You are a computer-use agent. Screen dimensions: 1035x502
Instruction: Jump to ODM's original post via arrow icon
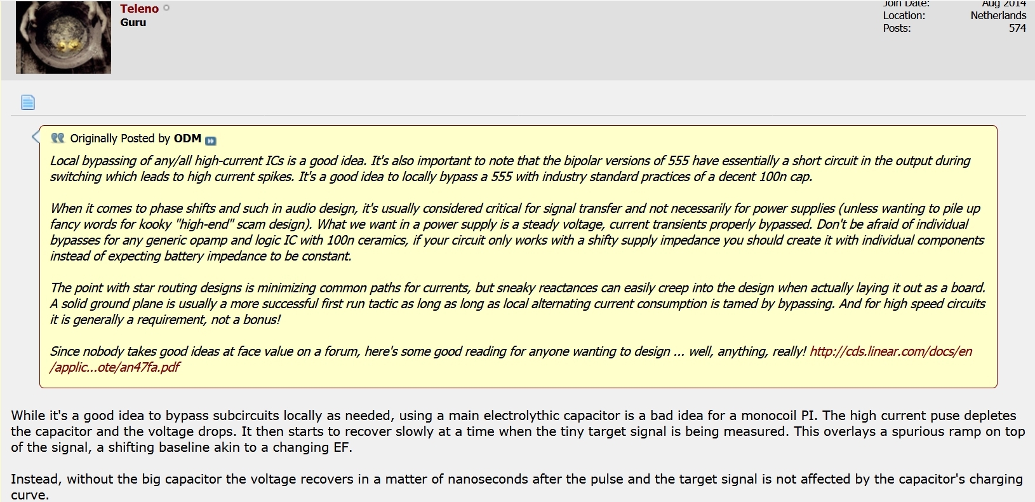[x=211, y=140]
